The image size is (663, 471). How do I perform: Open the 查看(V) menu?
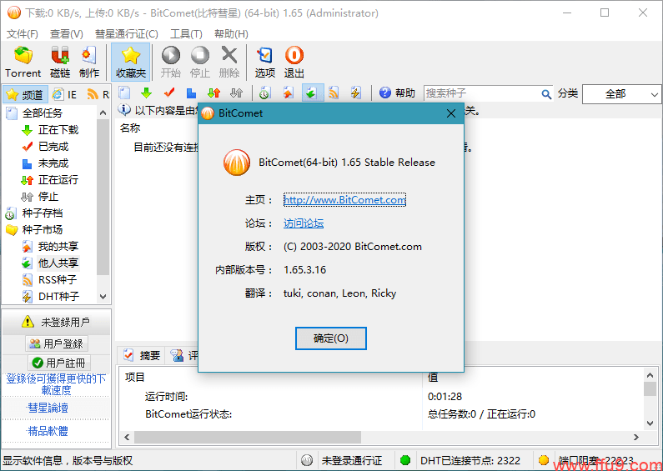(x=67, y=34)
